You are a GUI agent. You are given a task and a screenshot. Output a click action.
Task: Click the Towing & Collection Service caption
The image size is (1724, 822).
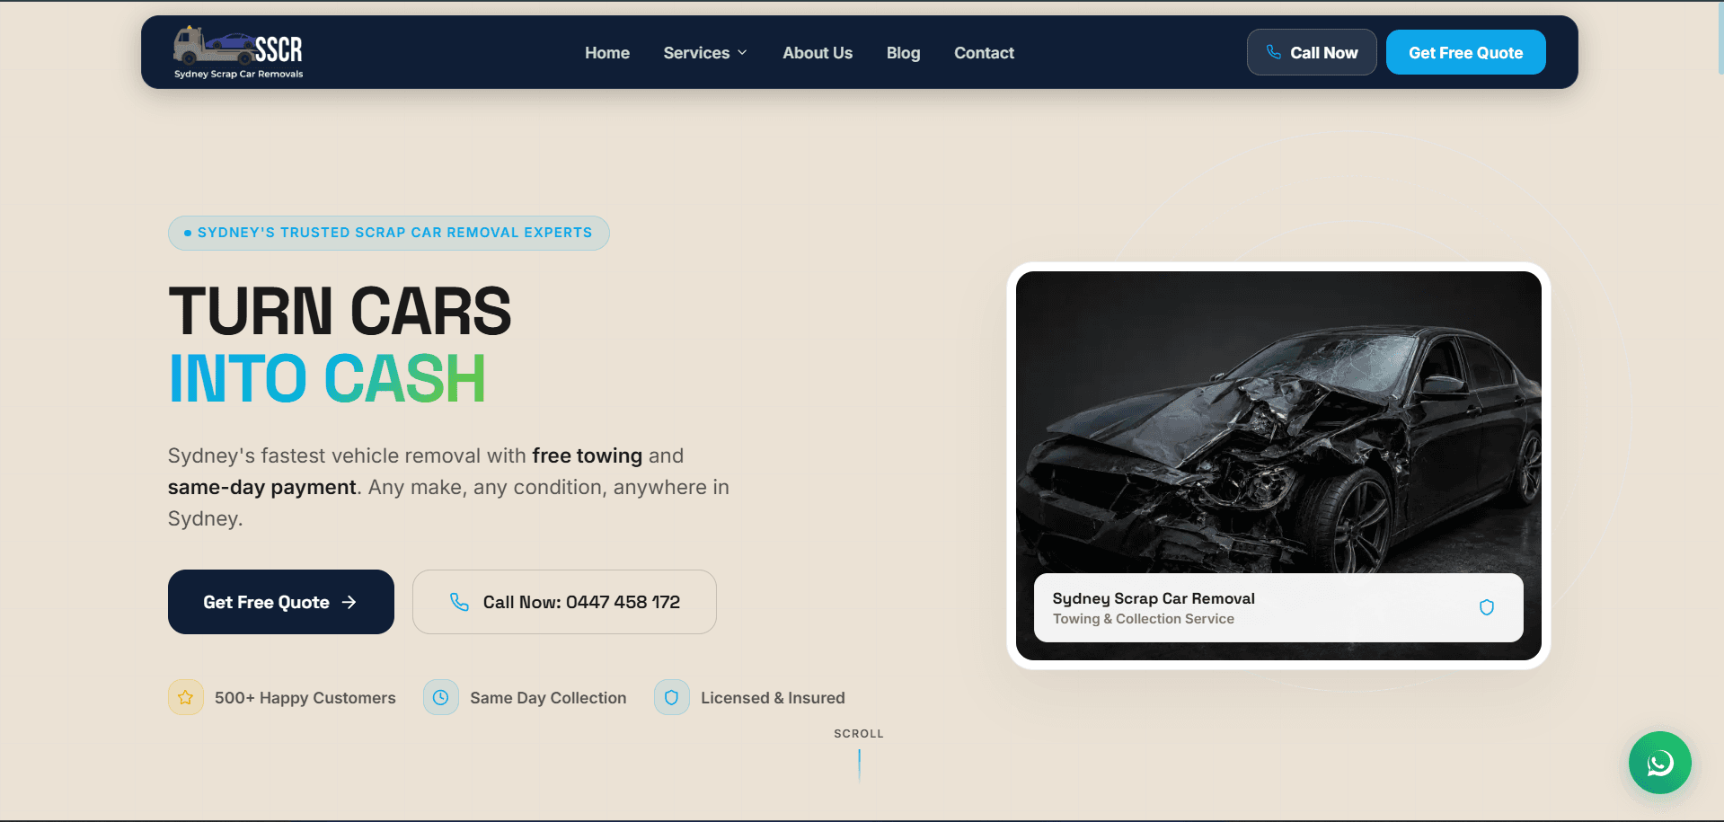[1143, 619]
